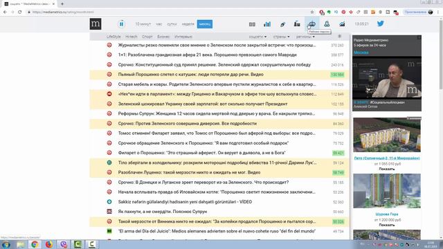The image size is (443, 249).
Task: Click source icon beside 'Як пахнути' headline
Action: point(109,212)
